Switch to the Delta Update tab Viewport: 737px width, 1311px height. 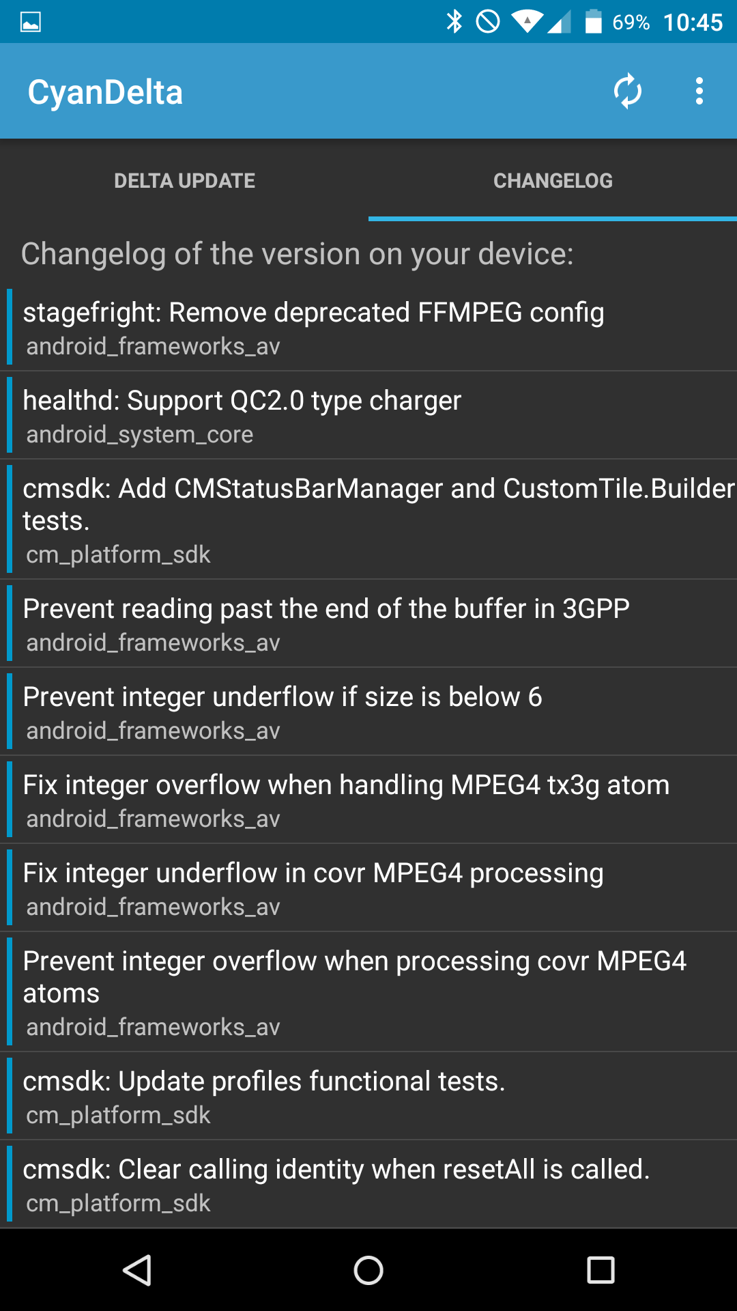pos(184,181)
